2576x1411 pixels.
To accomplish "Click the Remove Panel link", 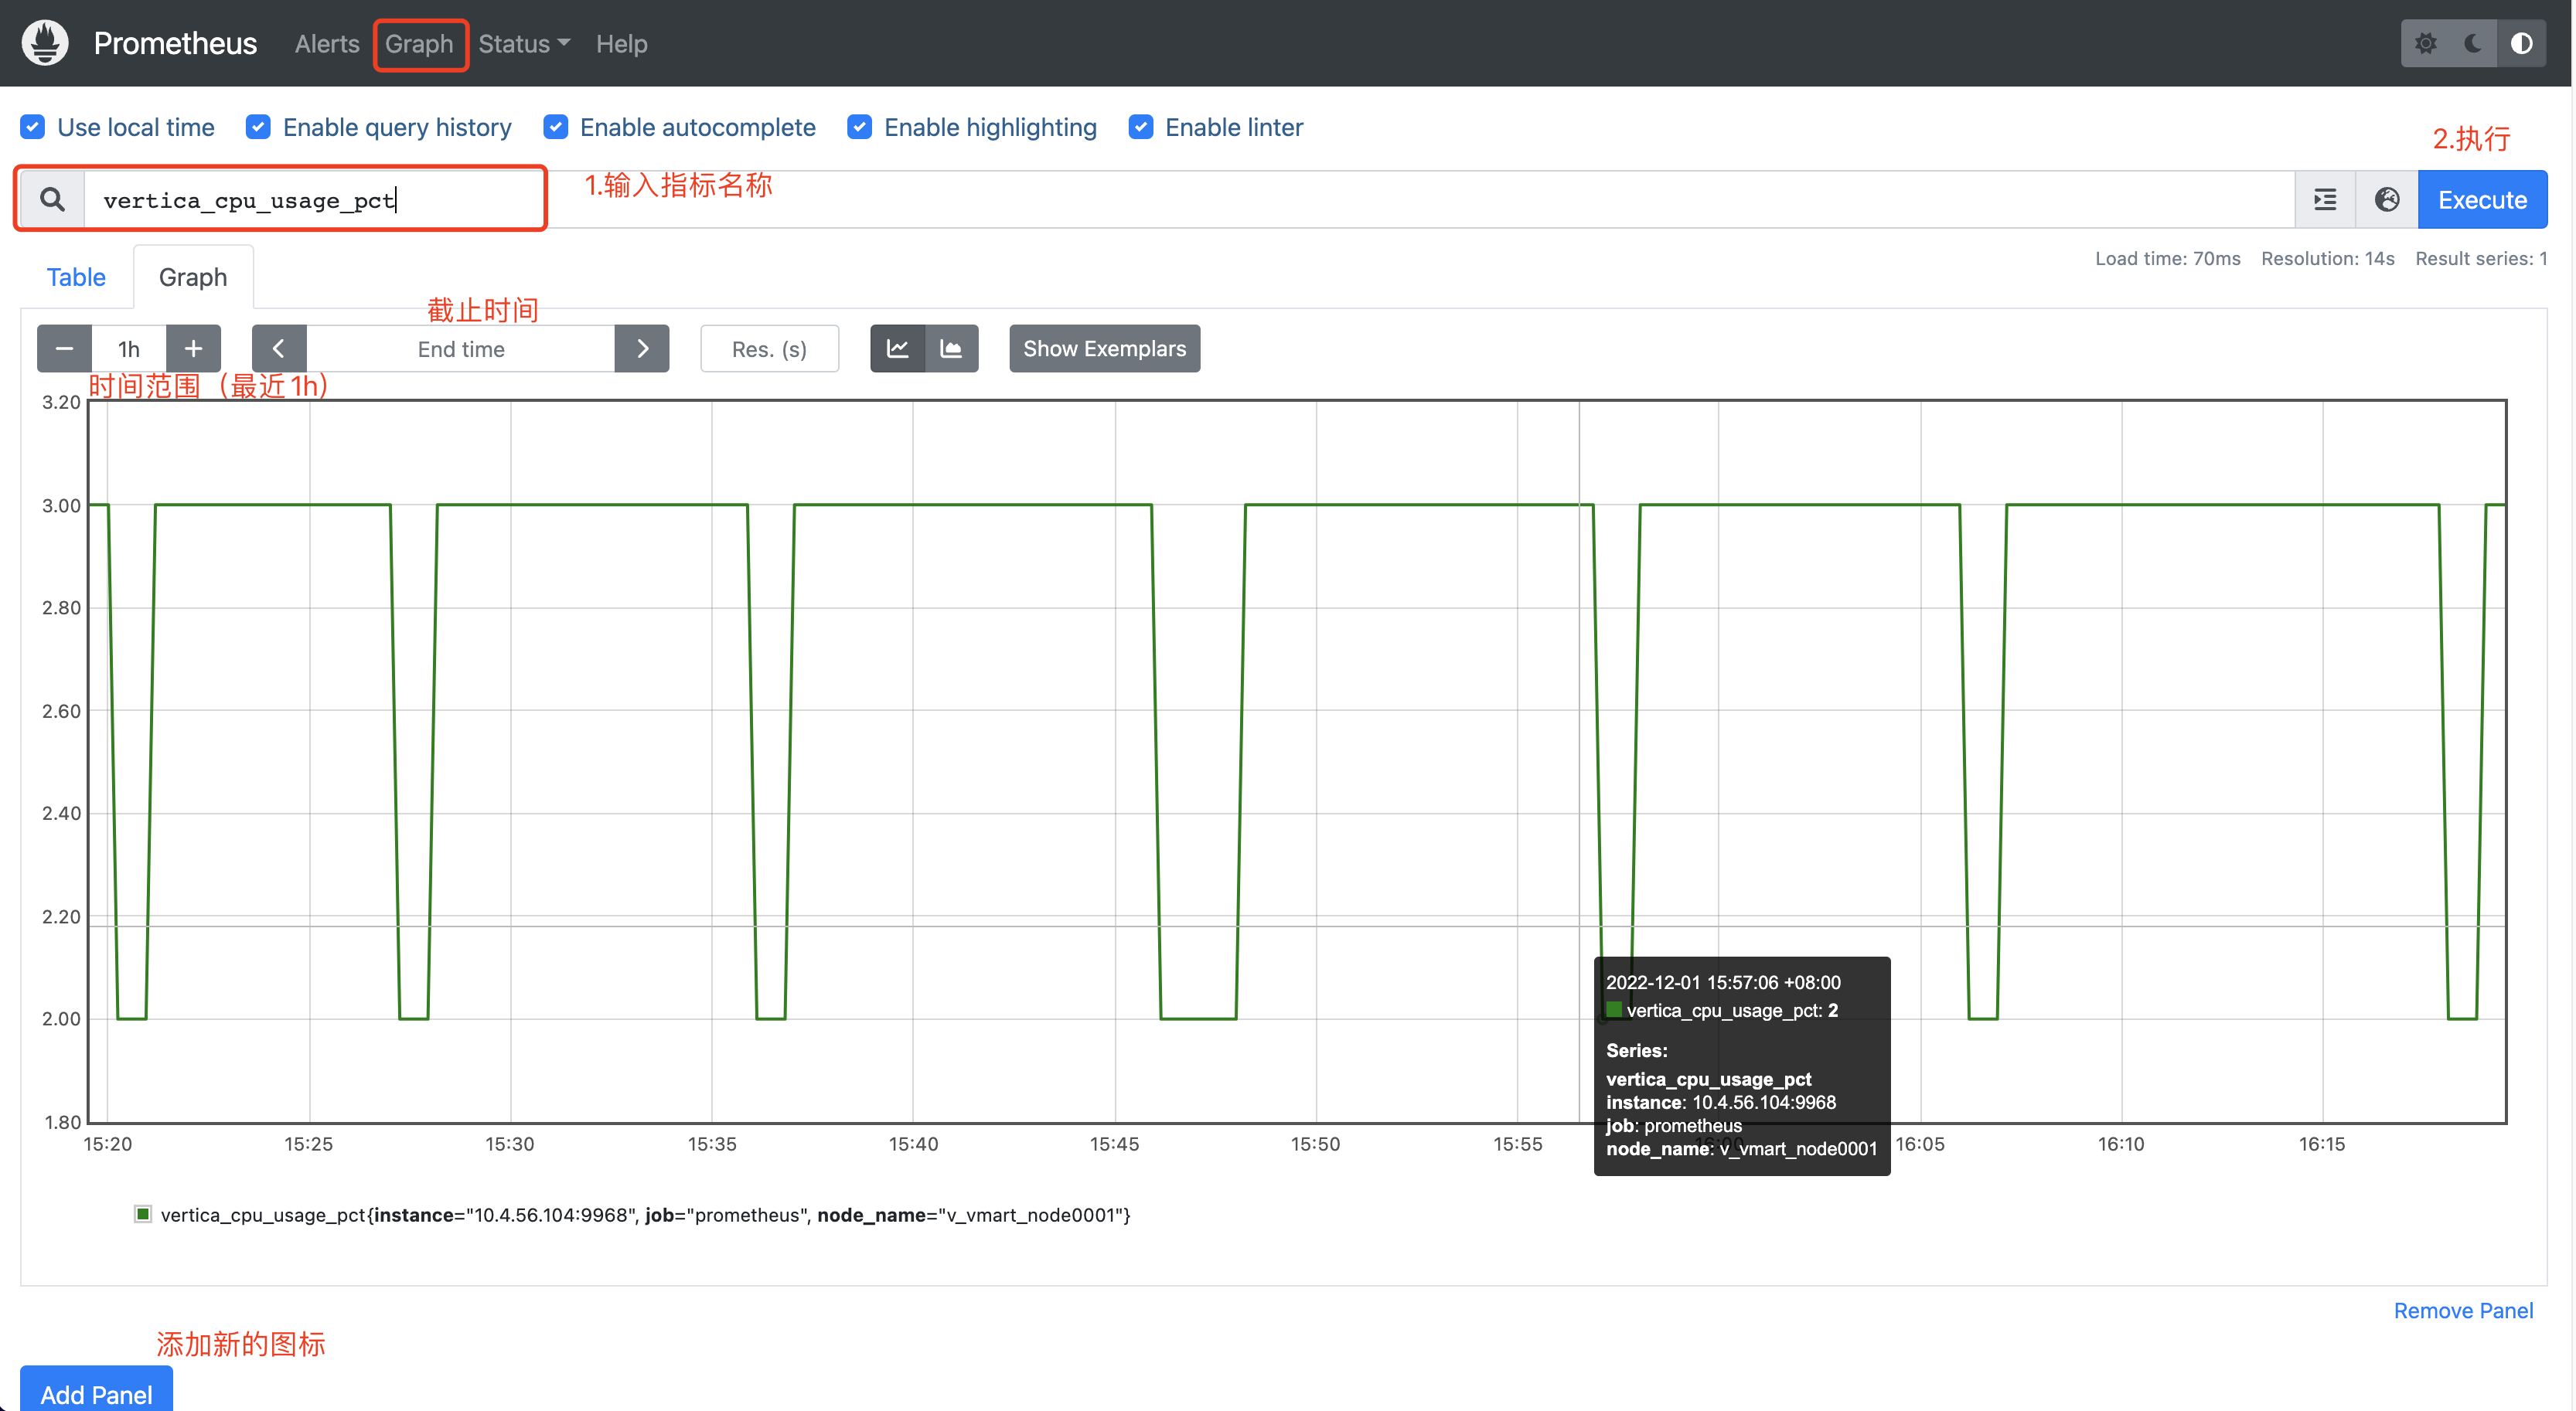I will [x=2462, y=1310].
